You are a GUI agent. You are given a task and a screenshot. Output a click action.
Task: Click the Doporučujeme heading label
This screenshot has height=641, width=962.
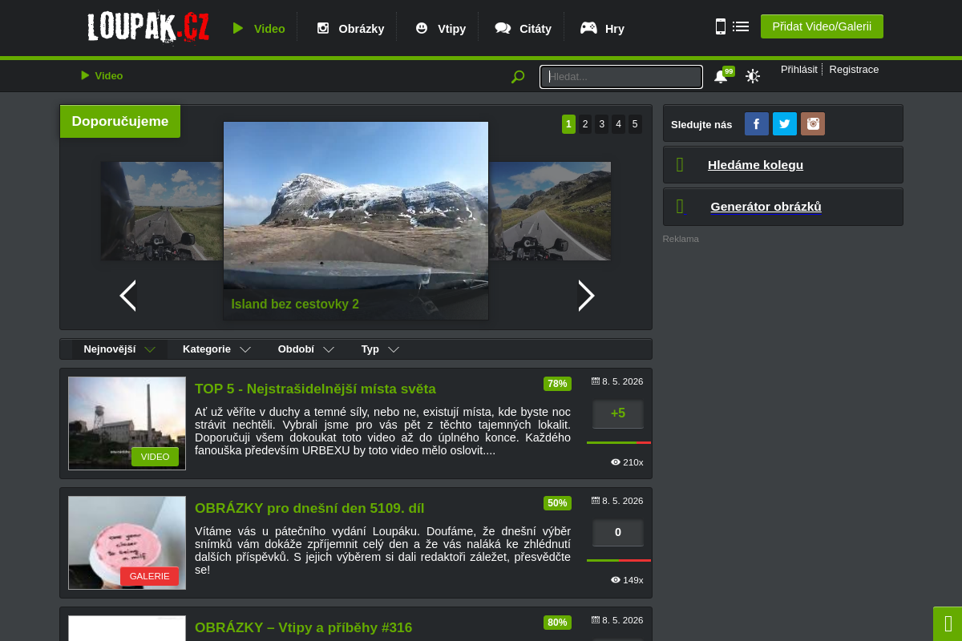[120, 122]
